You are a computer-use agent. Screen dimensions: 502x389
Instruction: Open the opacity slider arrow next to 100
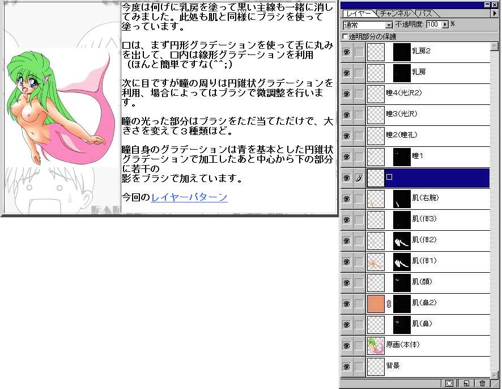pyautogui.click(x=445, y=25)
